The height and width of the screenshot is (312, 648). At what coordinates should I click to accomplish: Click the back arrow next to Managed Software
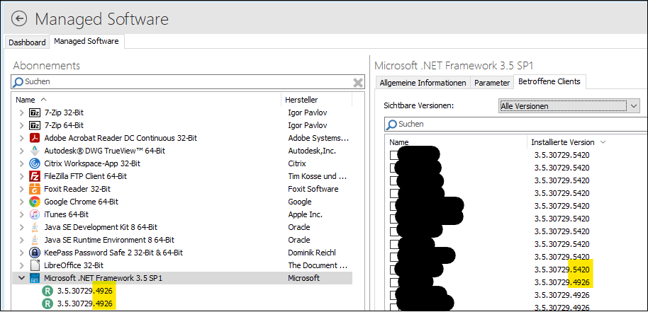pos(19,18)
